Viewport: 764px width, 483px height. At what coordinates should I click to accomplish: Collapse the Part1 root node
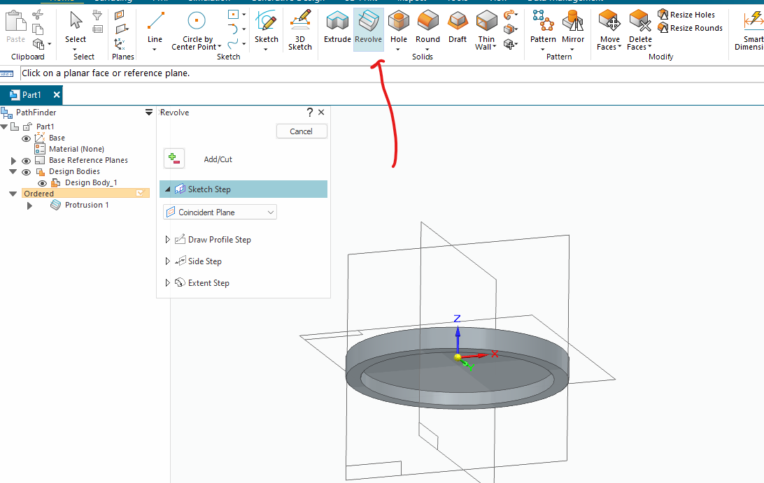4,127
